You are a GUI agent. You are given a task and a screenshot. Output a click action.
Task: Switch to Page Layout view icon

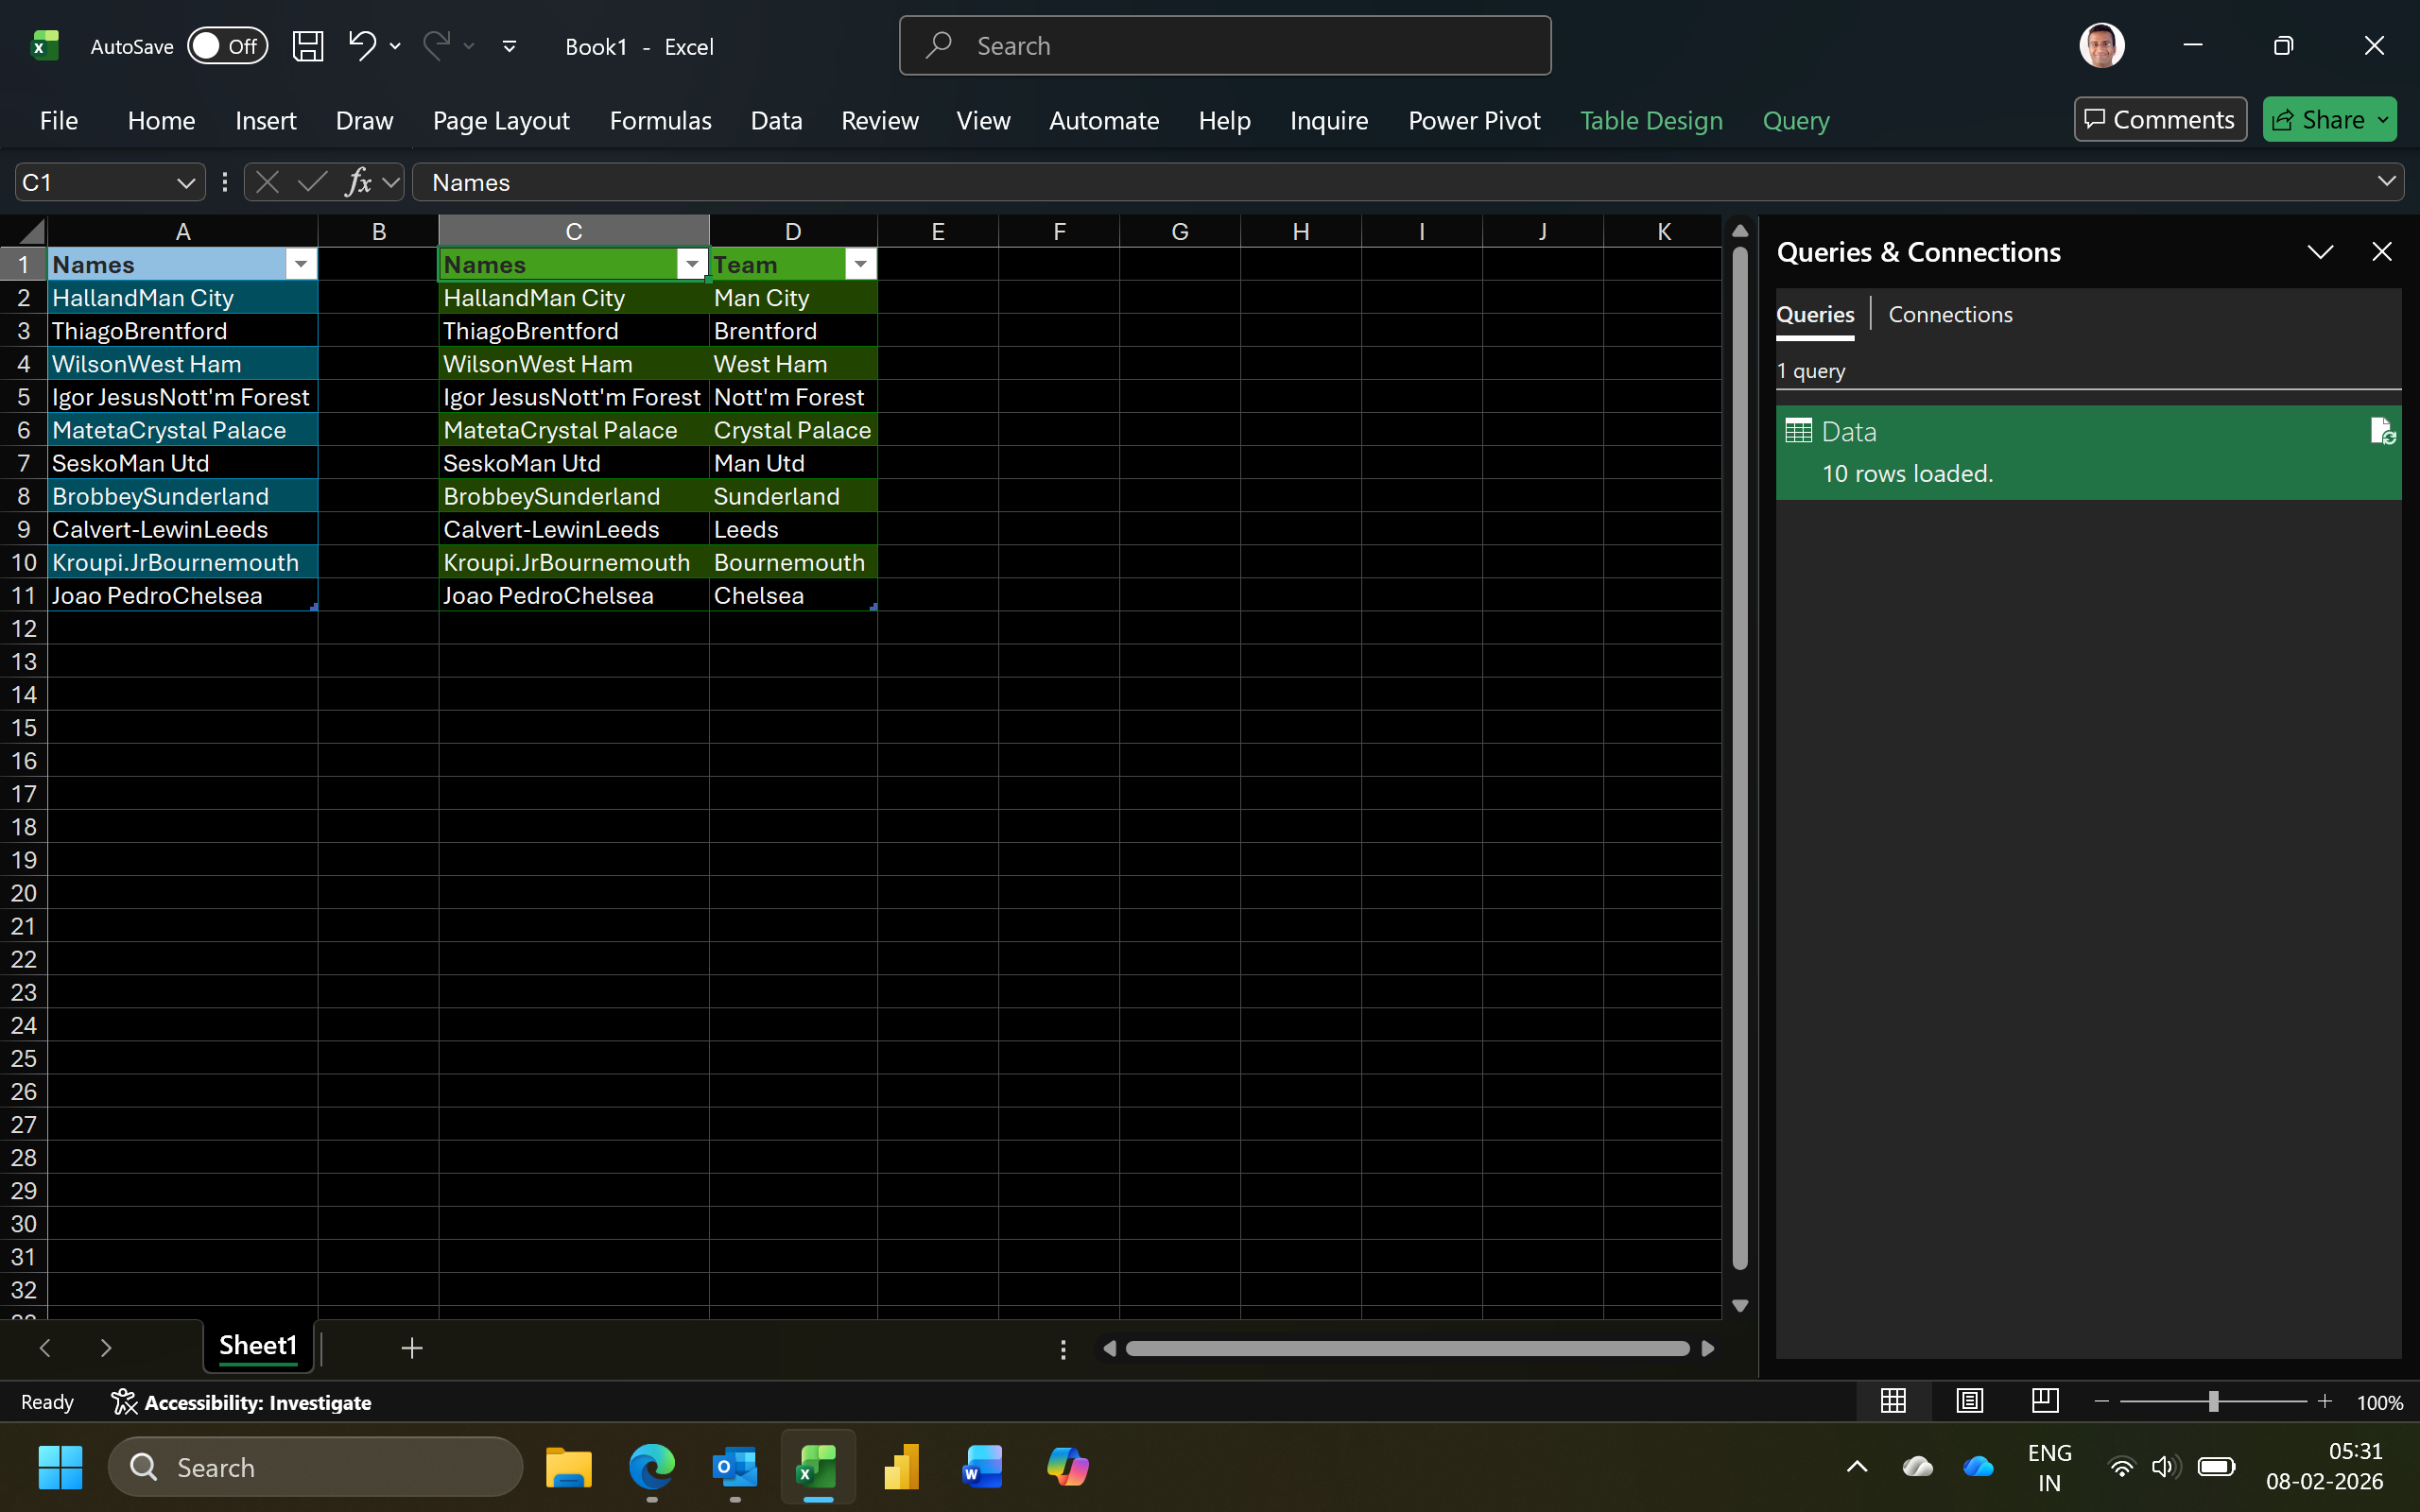1969,1401
